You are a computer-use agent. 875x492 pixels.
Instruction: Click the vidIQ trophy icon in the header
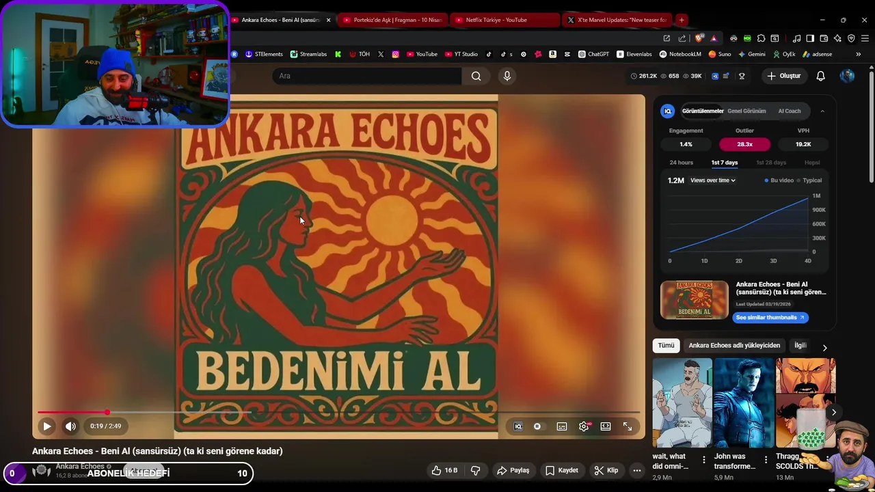(742, 76)
